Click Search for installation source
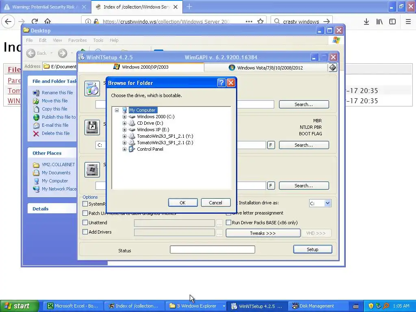This screenshot has height=312, width=416. (x=304, y=104)
